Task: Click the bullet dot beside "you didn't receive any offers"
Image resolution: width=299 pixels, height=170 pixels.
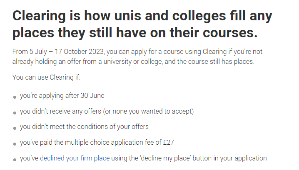Action: coord(15,113)
